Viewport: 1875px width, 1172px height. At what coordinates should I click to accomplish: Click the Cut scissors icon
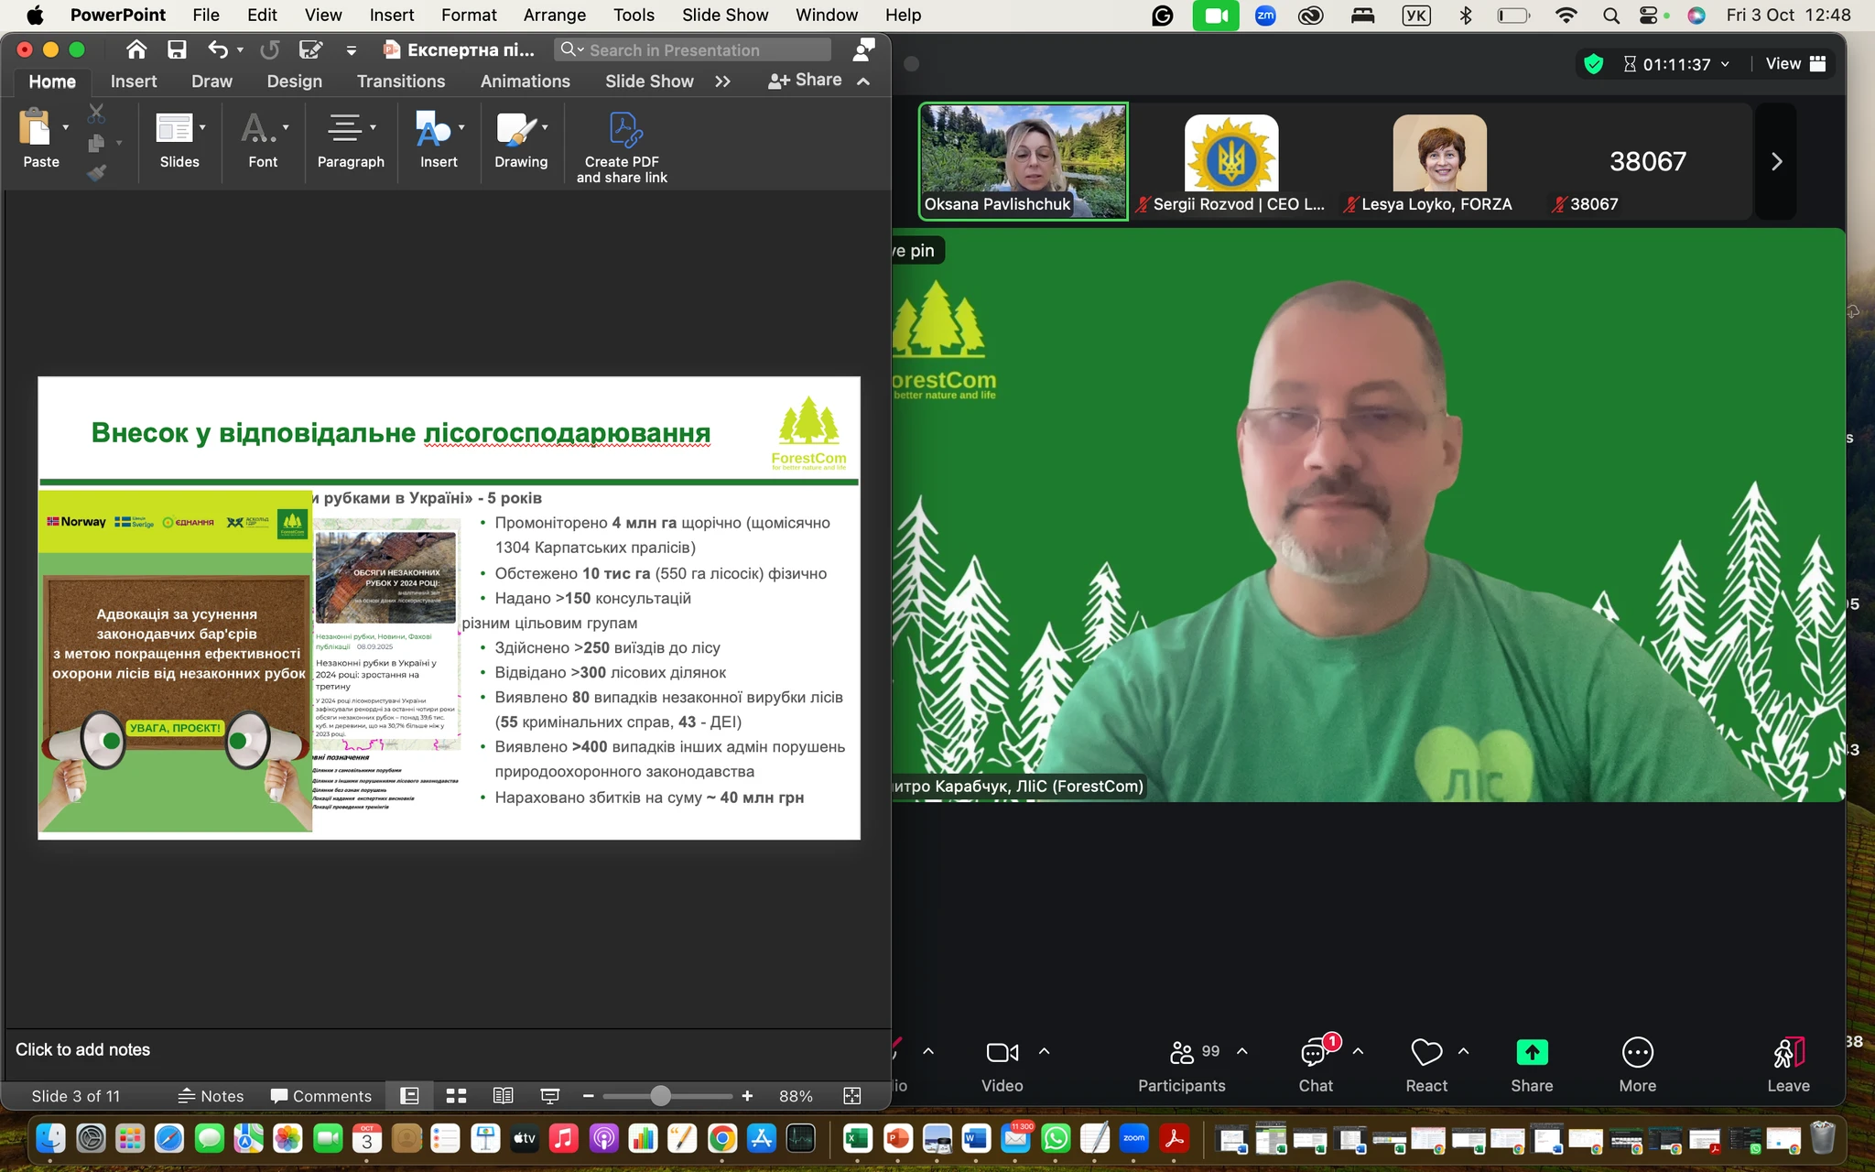coord(96,114)
